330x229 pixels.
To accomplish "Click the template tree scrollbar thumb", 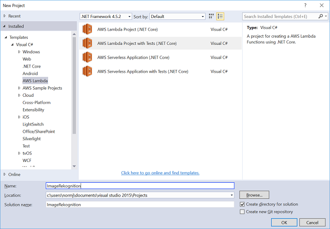I will 74,85.
